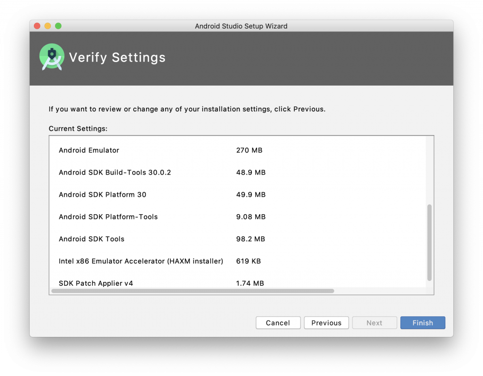Click the 619 KB size value
Viewport: 483px width, 376px height.
(248, 261)
